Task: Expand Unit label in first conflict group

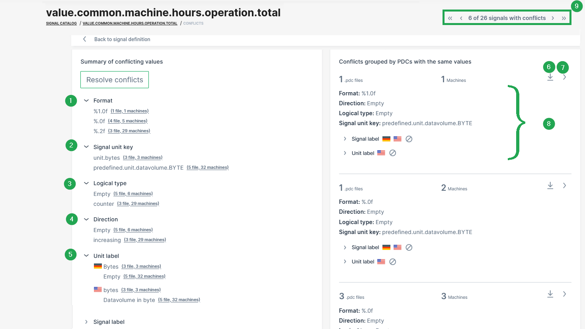Action: (x=345, y=153)
